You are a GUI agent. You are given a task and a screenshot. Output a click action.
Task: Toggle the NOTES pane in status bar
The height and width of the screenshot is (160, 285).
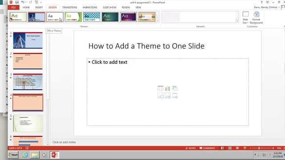(191, 148)
